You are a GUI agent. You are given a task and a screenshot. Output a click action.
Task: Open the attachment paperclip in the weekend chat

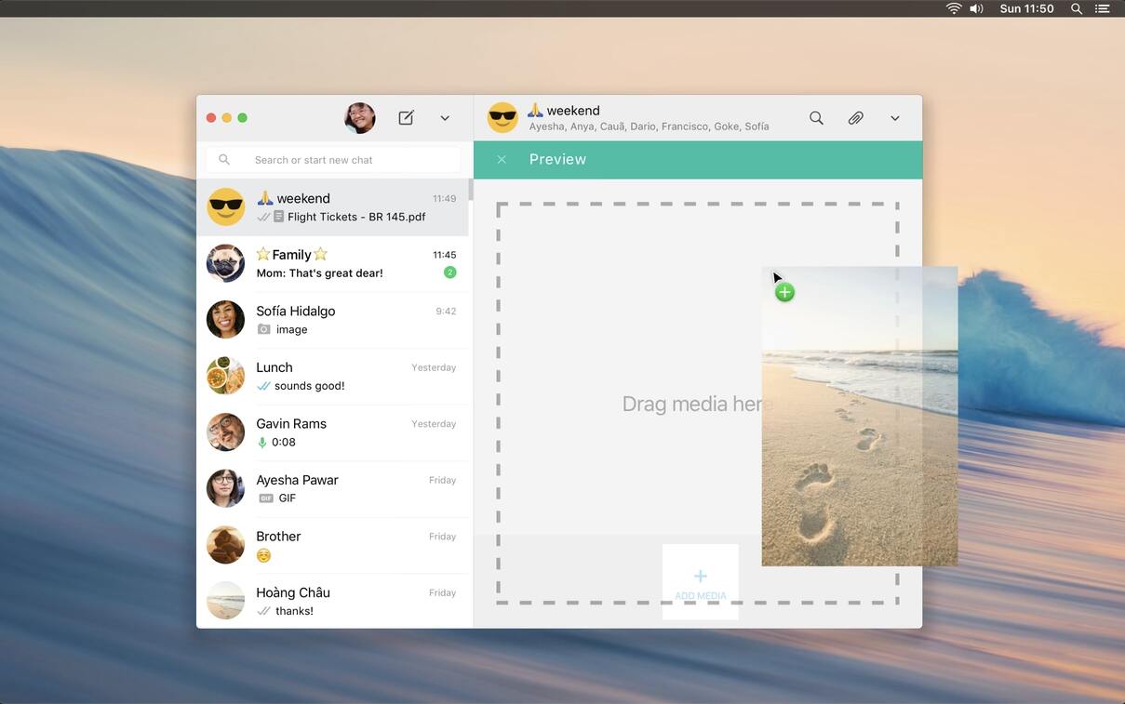click(854, 117)
